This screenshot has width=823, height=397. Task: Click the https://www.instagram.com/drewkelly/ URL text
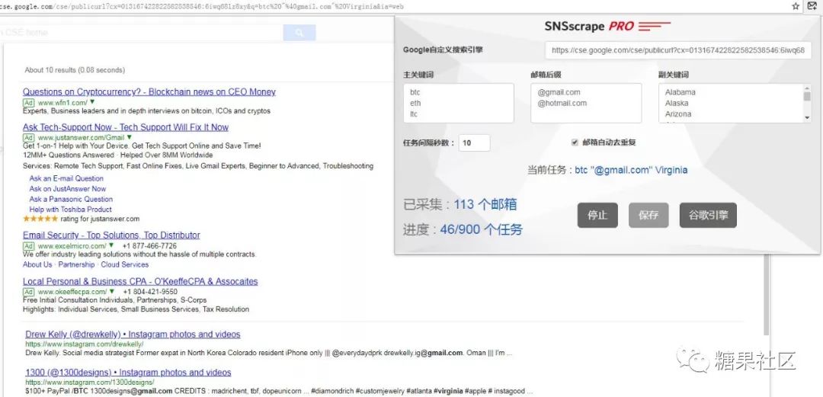point(85,344)
